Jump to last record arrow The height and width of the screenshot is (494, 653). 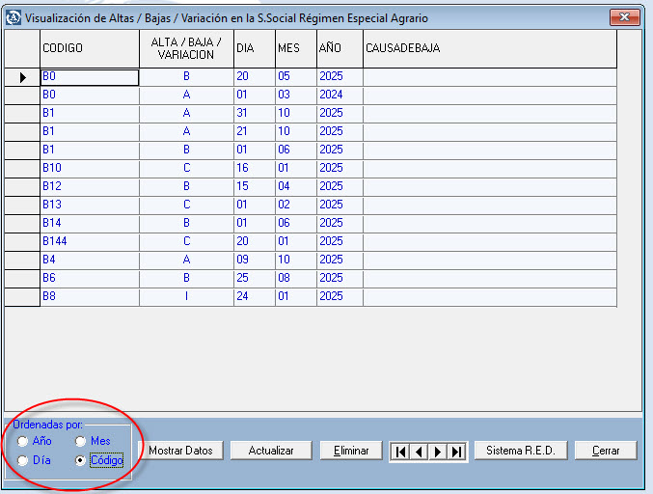(x=456, y=451)
